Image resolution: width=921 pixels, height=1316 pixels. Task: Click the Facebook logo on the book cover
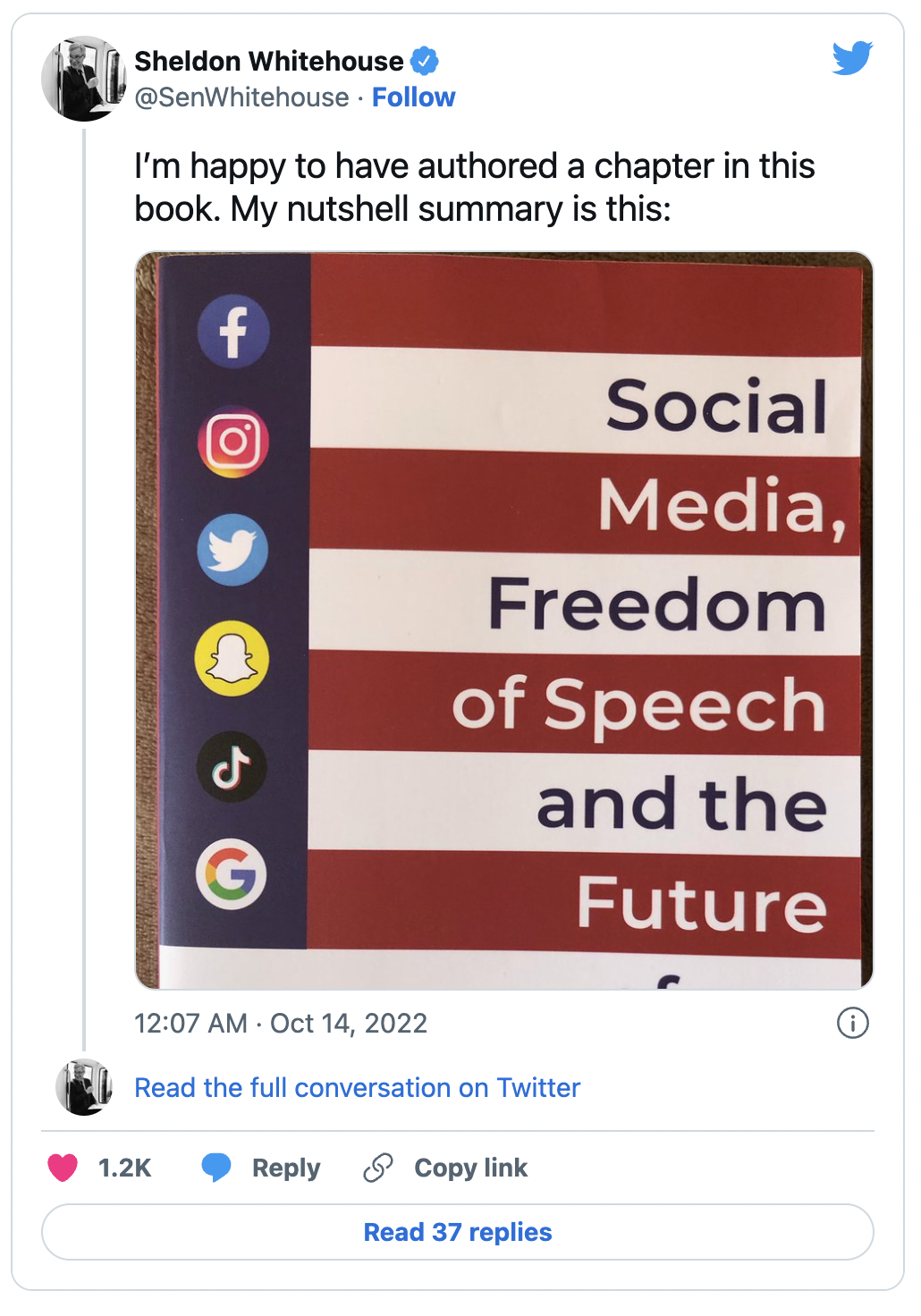pyautogui.click(x=233, y=332)
